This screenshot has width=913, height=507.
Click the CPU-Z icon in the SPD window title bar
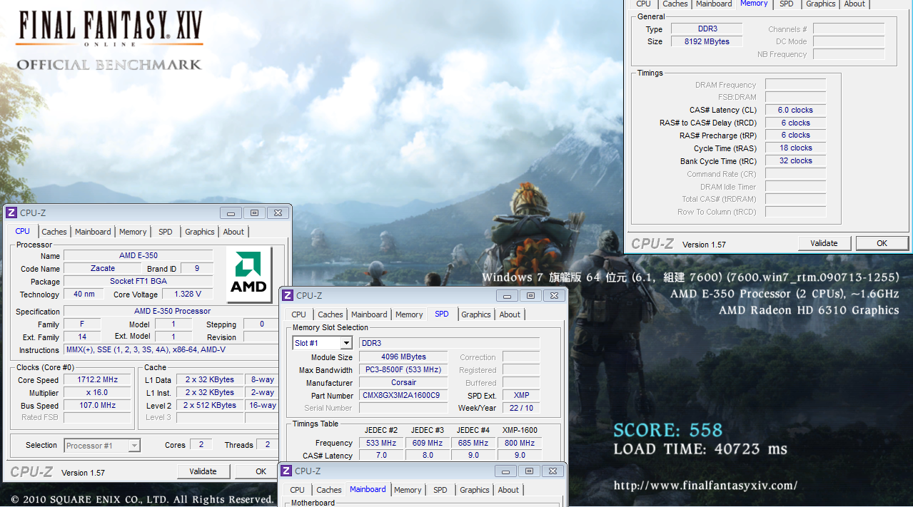288,295
